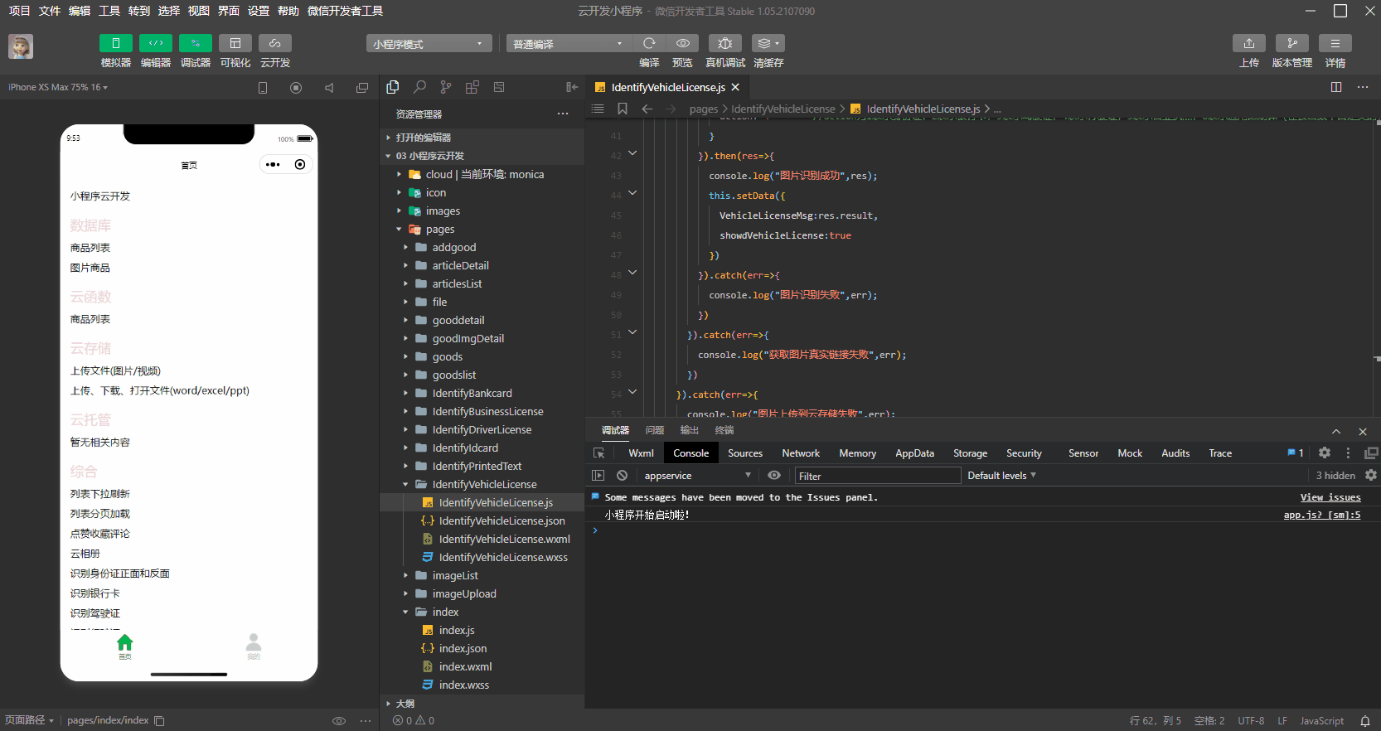Open the 小程序模式 mode dropdown
Viewport: 1381px width, 731px height.
[429, 43]
